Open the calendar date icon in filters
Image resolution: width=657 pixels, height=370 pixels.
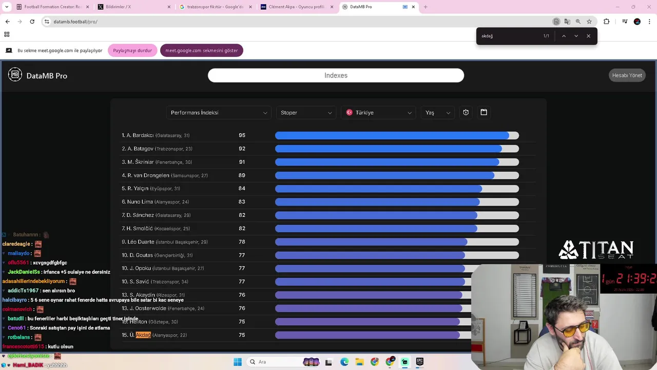pyautogui.click(x=484, y=112)
